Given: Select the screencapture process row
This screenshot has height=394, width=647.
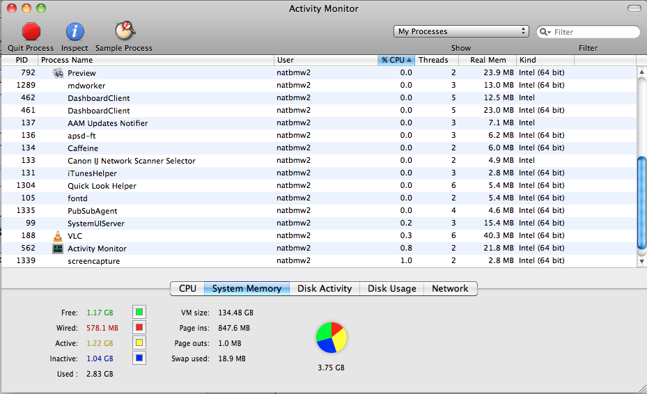Looking at the screenshot, I should [x=318, y=261].
